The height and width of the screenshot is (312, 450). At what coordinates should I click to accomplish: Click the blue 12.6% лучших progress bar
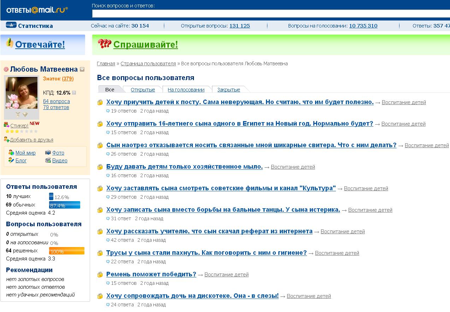[51, 197]
